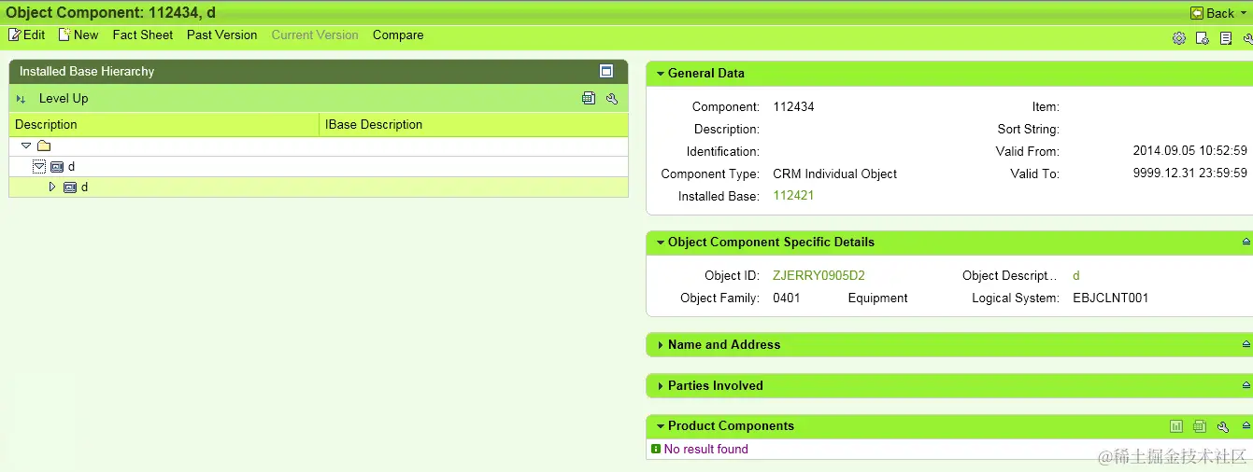Click Valid From date 2014.09.05 10:52:59
This screenshot has height=472, width=1253.
tap(1189, 151)
